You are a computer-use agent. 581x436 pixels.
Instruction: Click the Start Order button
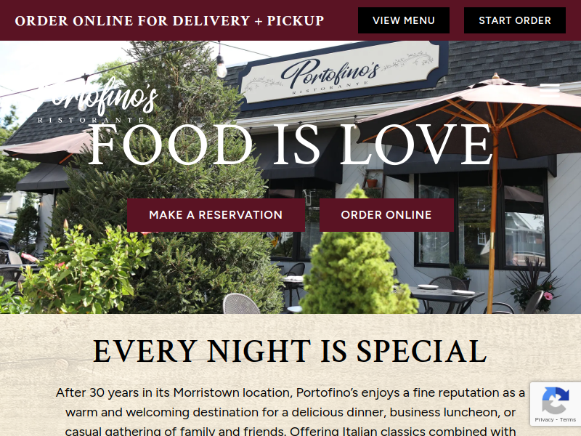515,20
